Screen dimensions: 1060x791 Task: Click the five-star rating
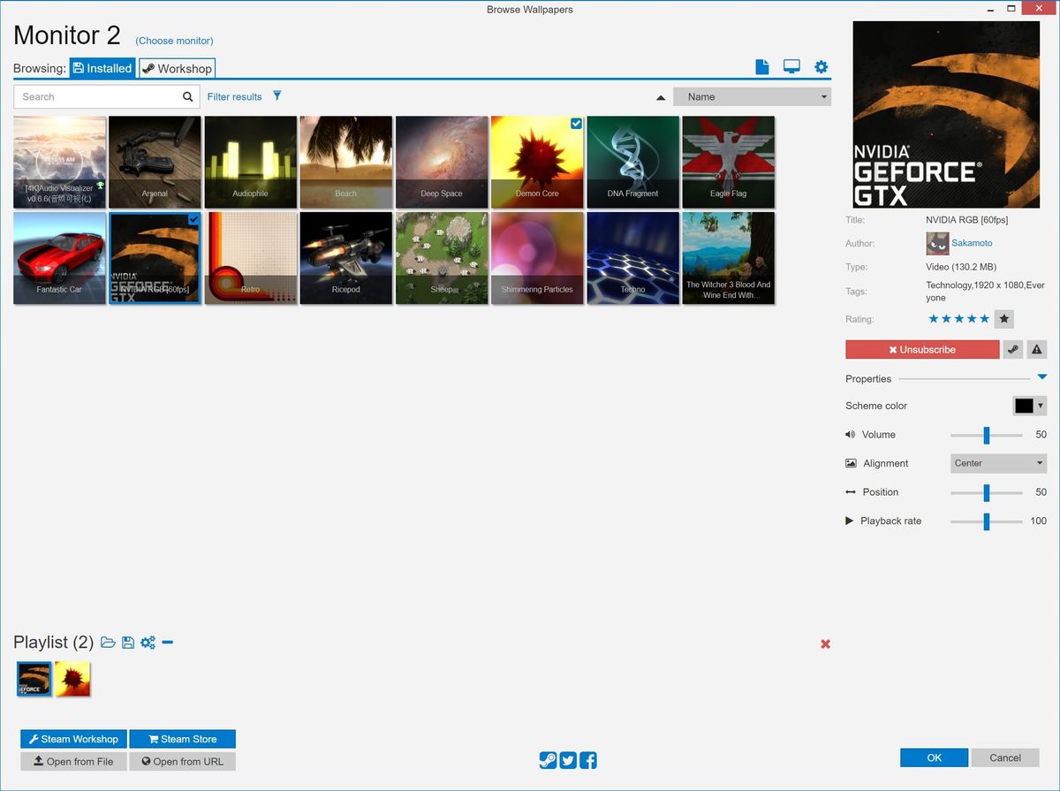click(x=958, y=319)
